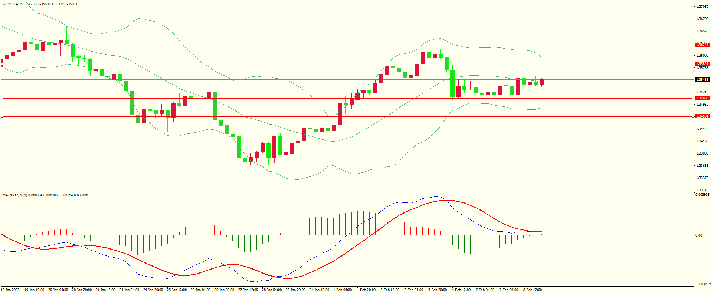Select the red 1.36227 price level tag
The width and height of the screenshot is (711, 294).
[702, 45]
